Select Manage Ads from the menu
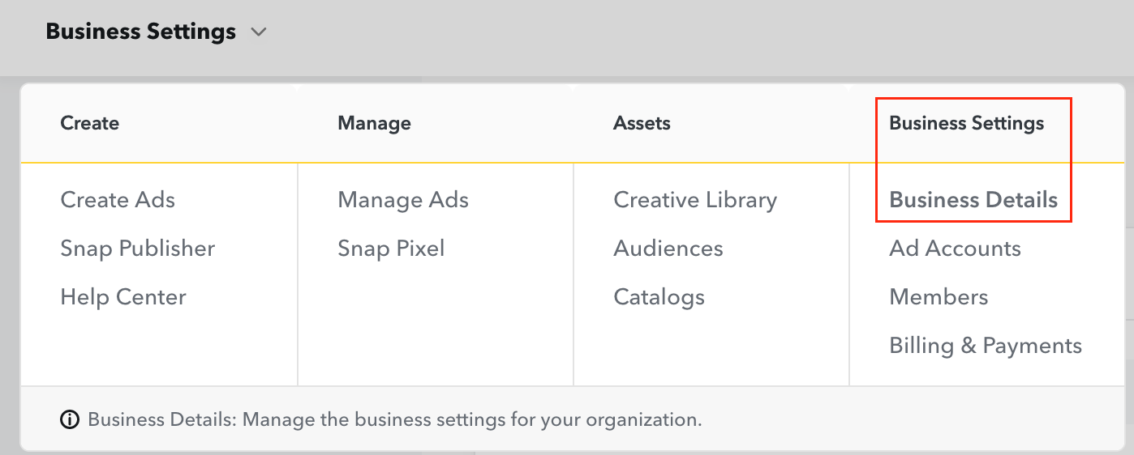This screenshot has width=1134, height=455. [x=403, y=200]
